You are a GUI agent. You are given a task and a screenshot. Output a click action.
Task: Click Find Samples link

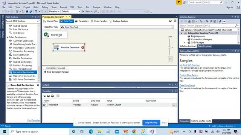[34, 120]
